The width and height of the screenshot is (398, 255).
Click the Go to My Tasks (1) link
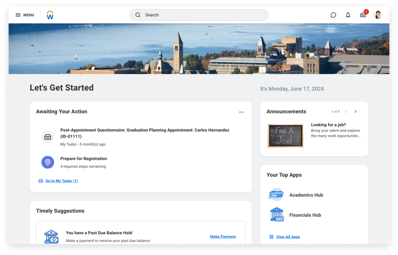pos(62,181)
